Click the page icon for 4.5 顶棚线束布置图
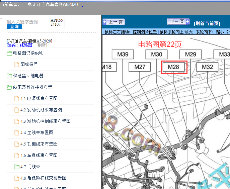The height and width of the screenshot is (189, 230). pyautogui.click(x=17, y=144)
